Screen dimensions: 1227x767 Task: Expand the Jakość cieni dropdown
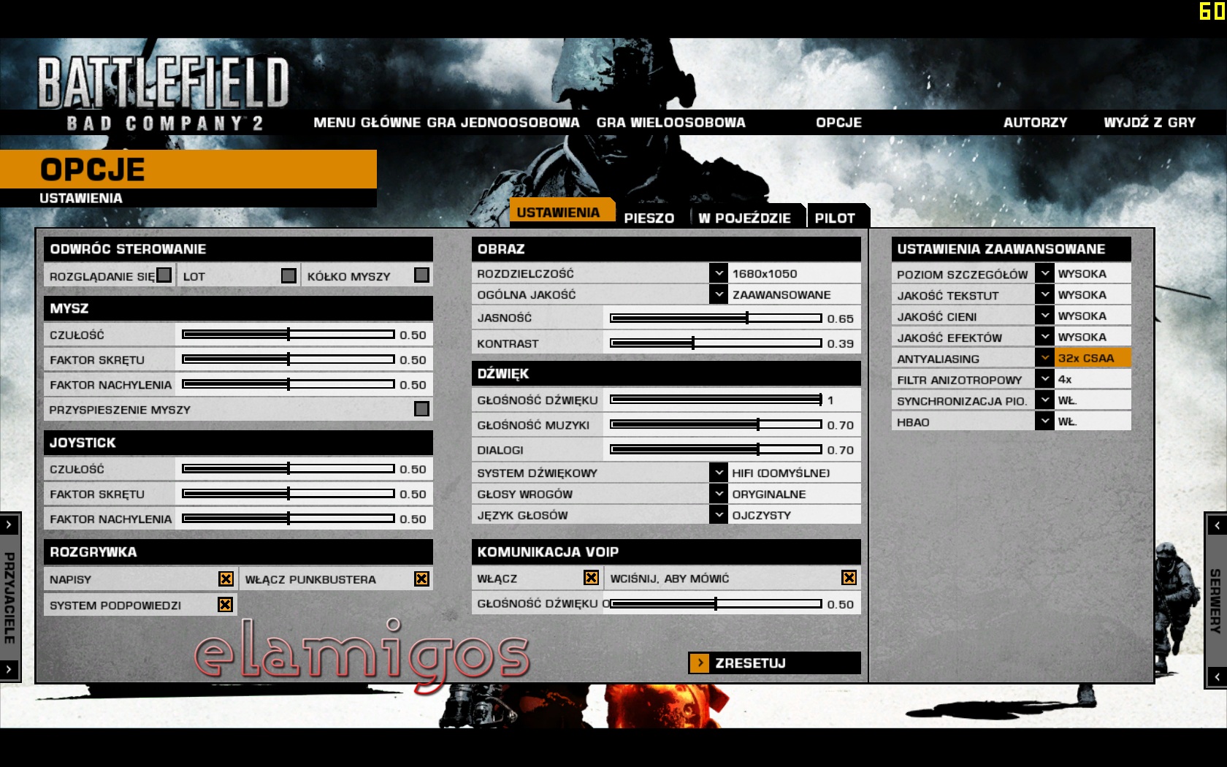[1044, 316]
